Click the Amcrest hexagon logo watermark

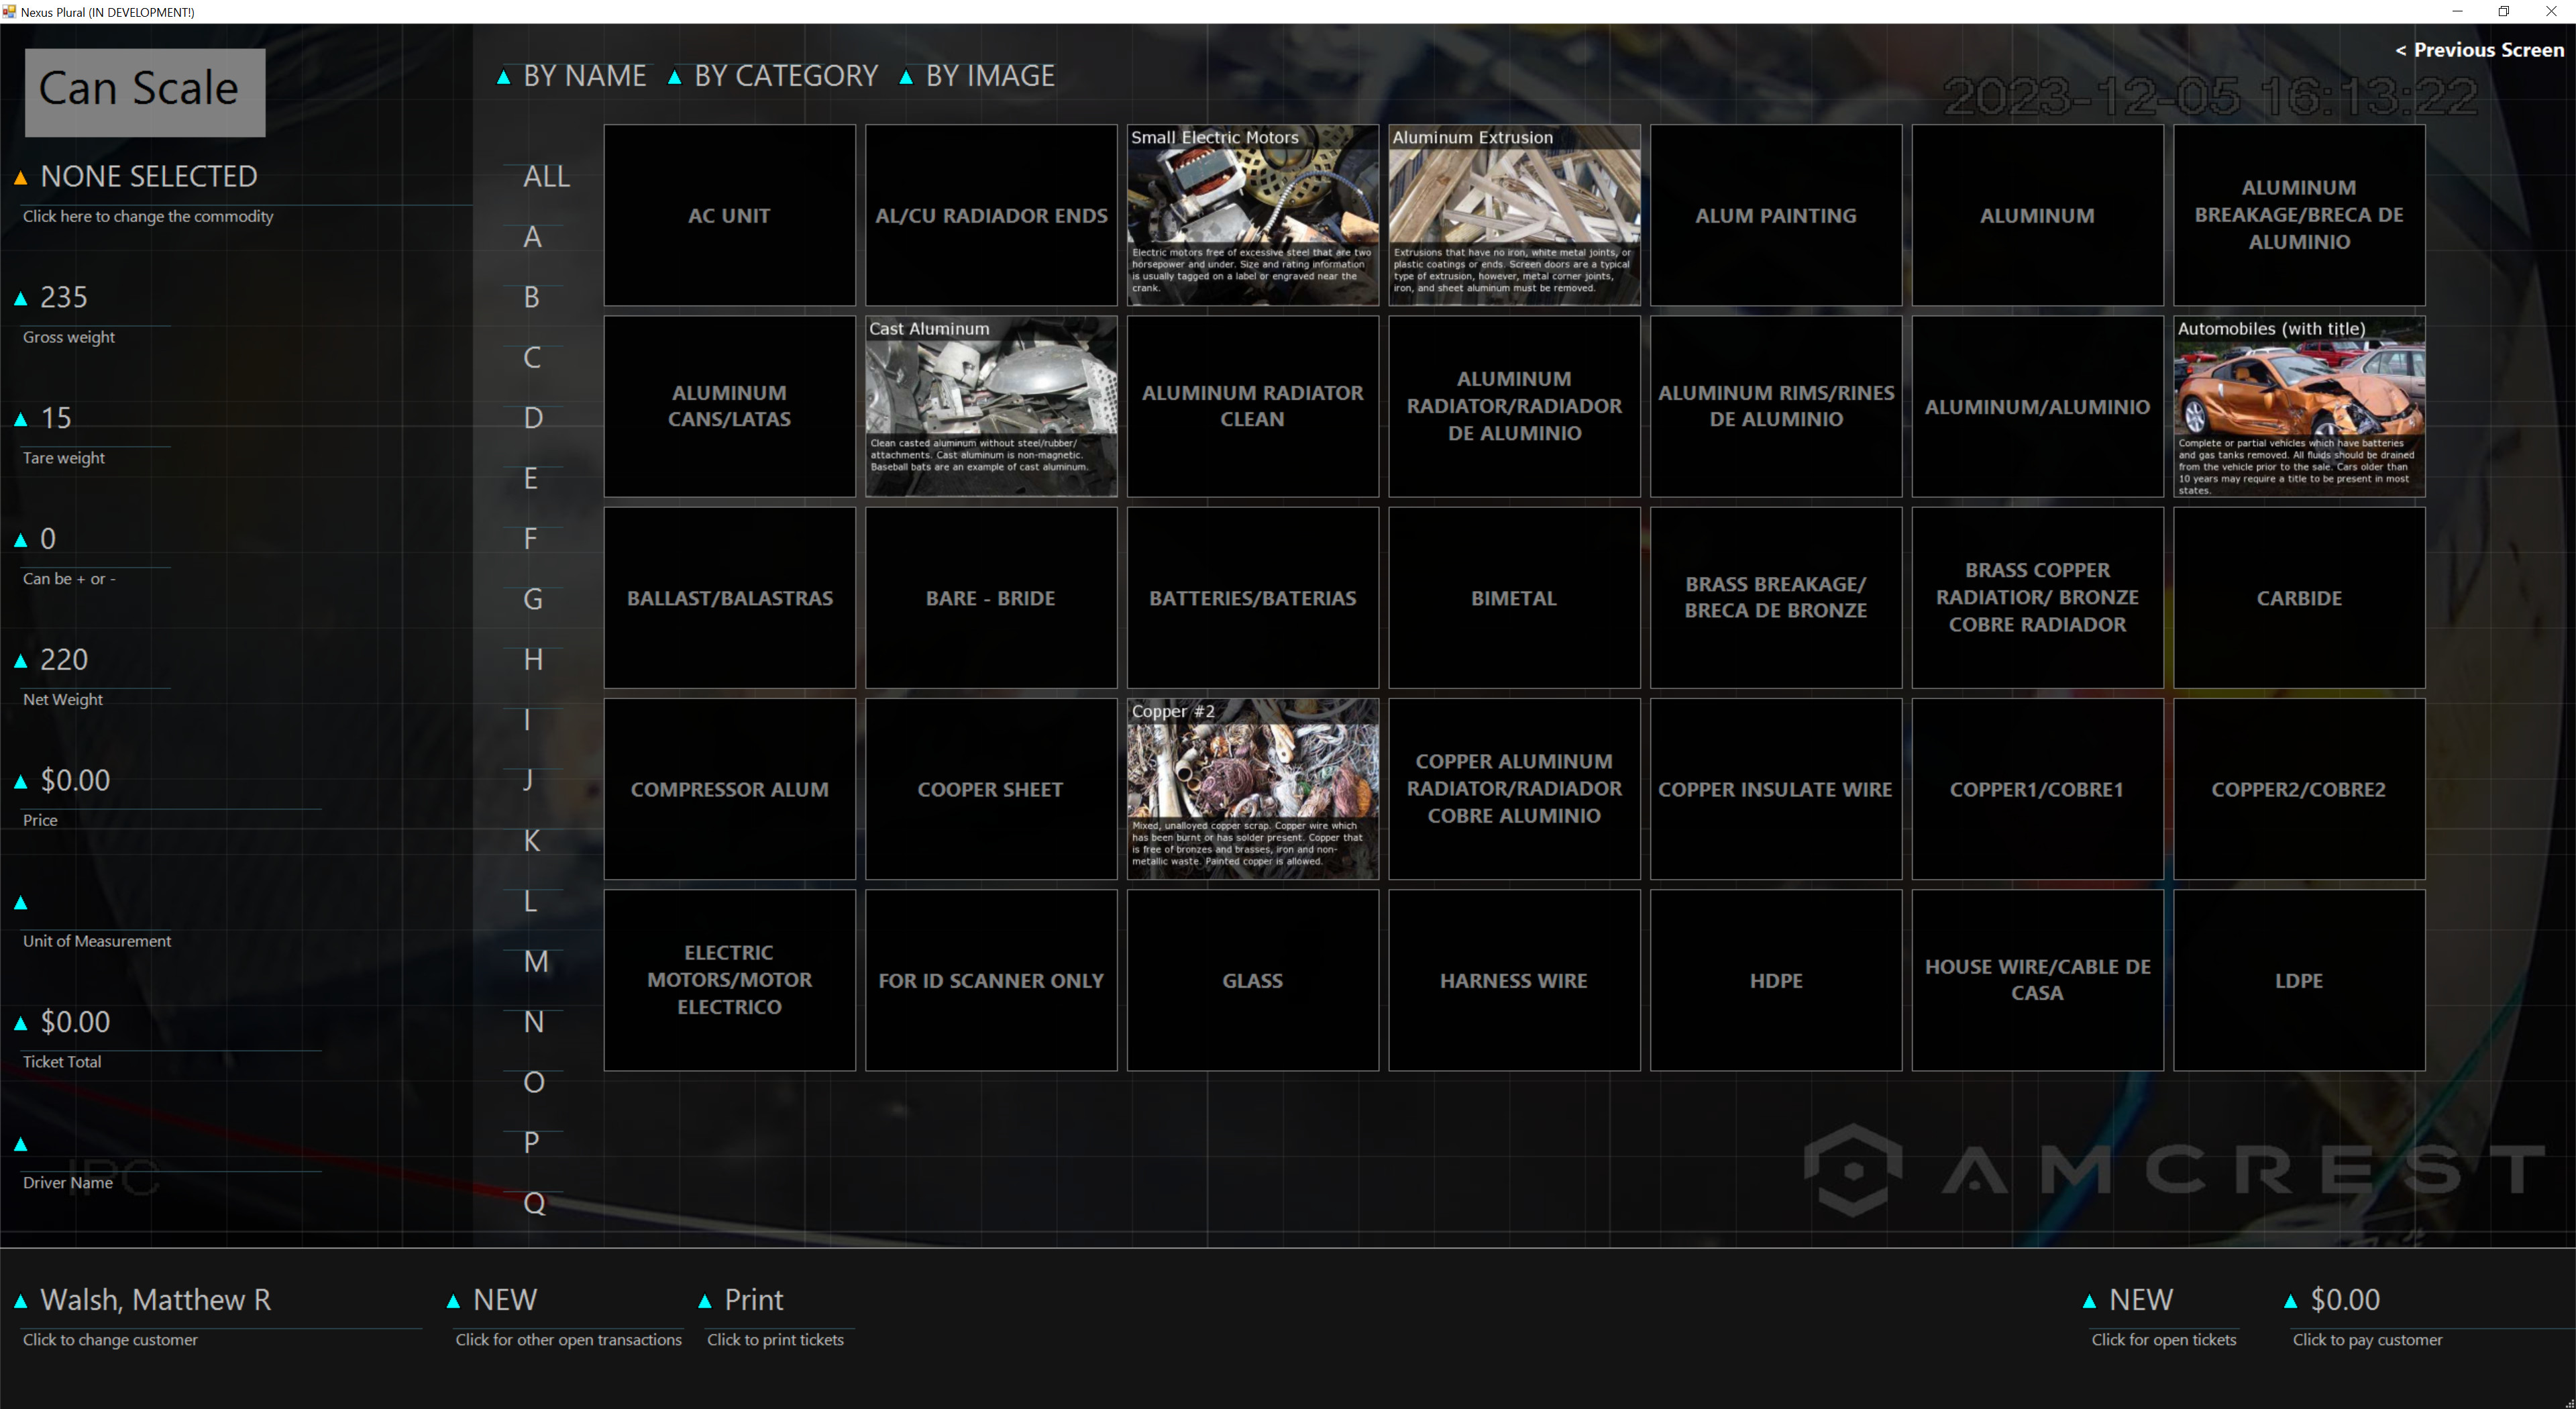(x=1855, y=1167)
